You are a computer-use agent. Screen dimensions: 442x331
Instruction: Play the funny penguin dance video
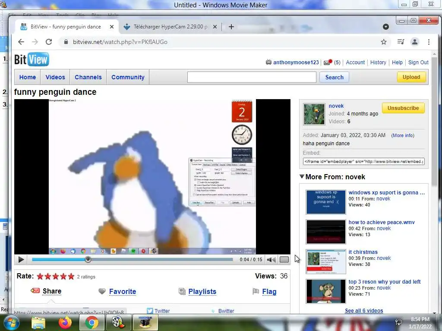click(x=21, y=259)
